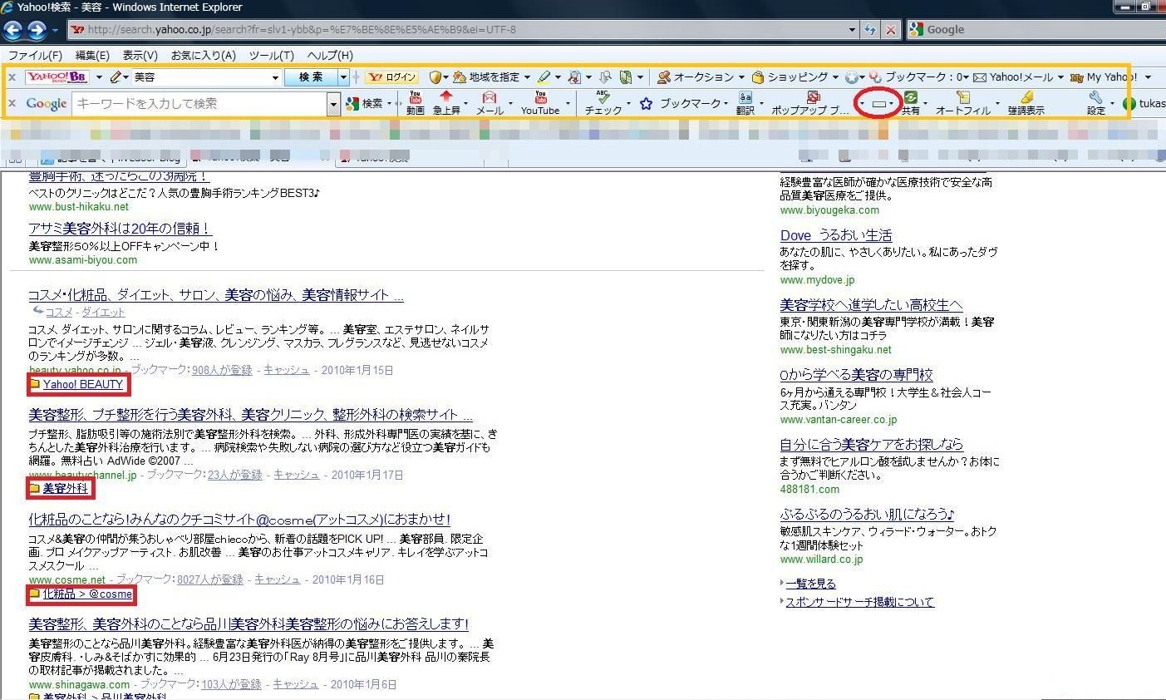Open the 0から学べる美容の専門校 ad link
Image resolution: width=1166 pixels, height=700 pixels.
pos(856,375)
